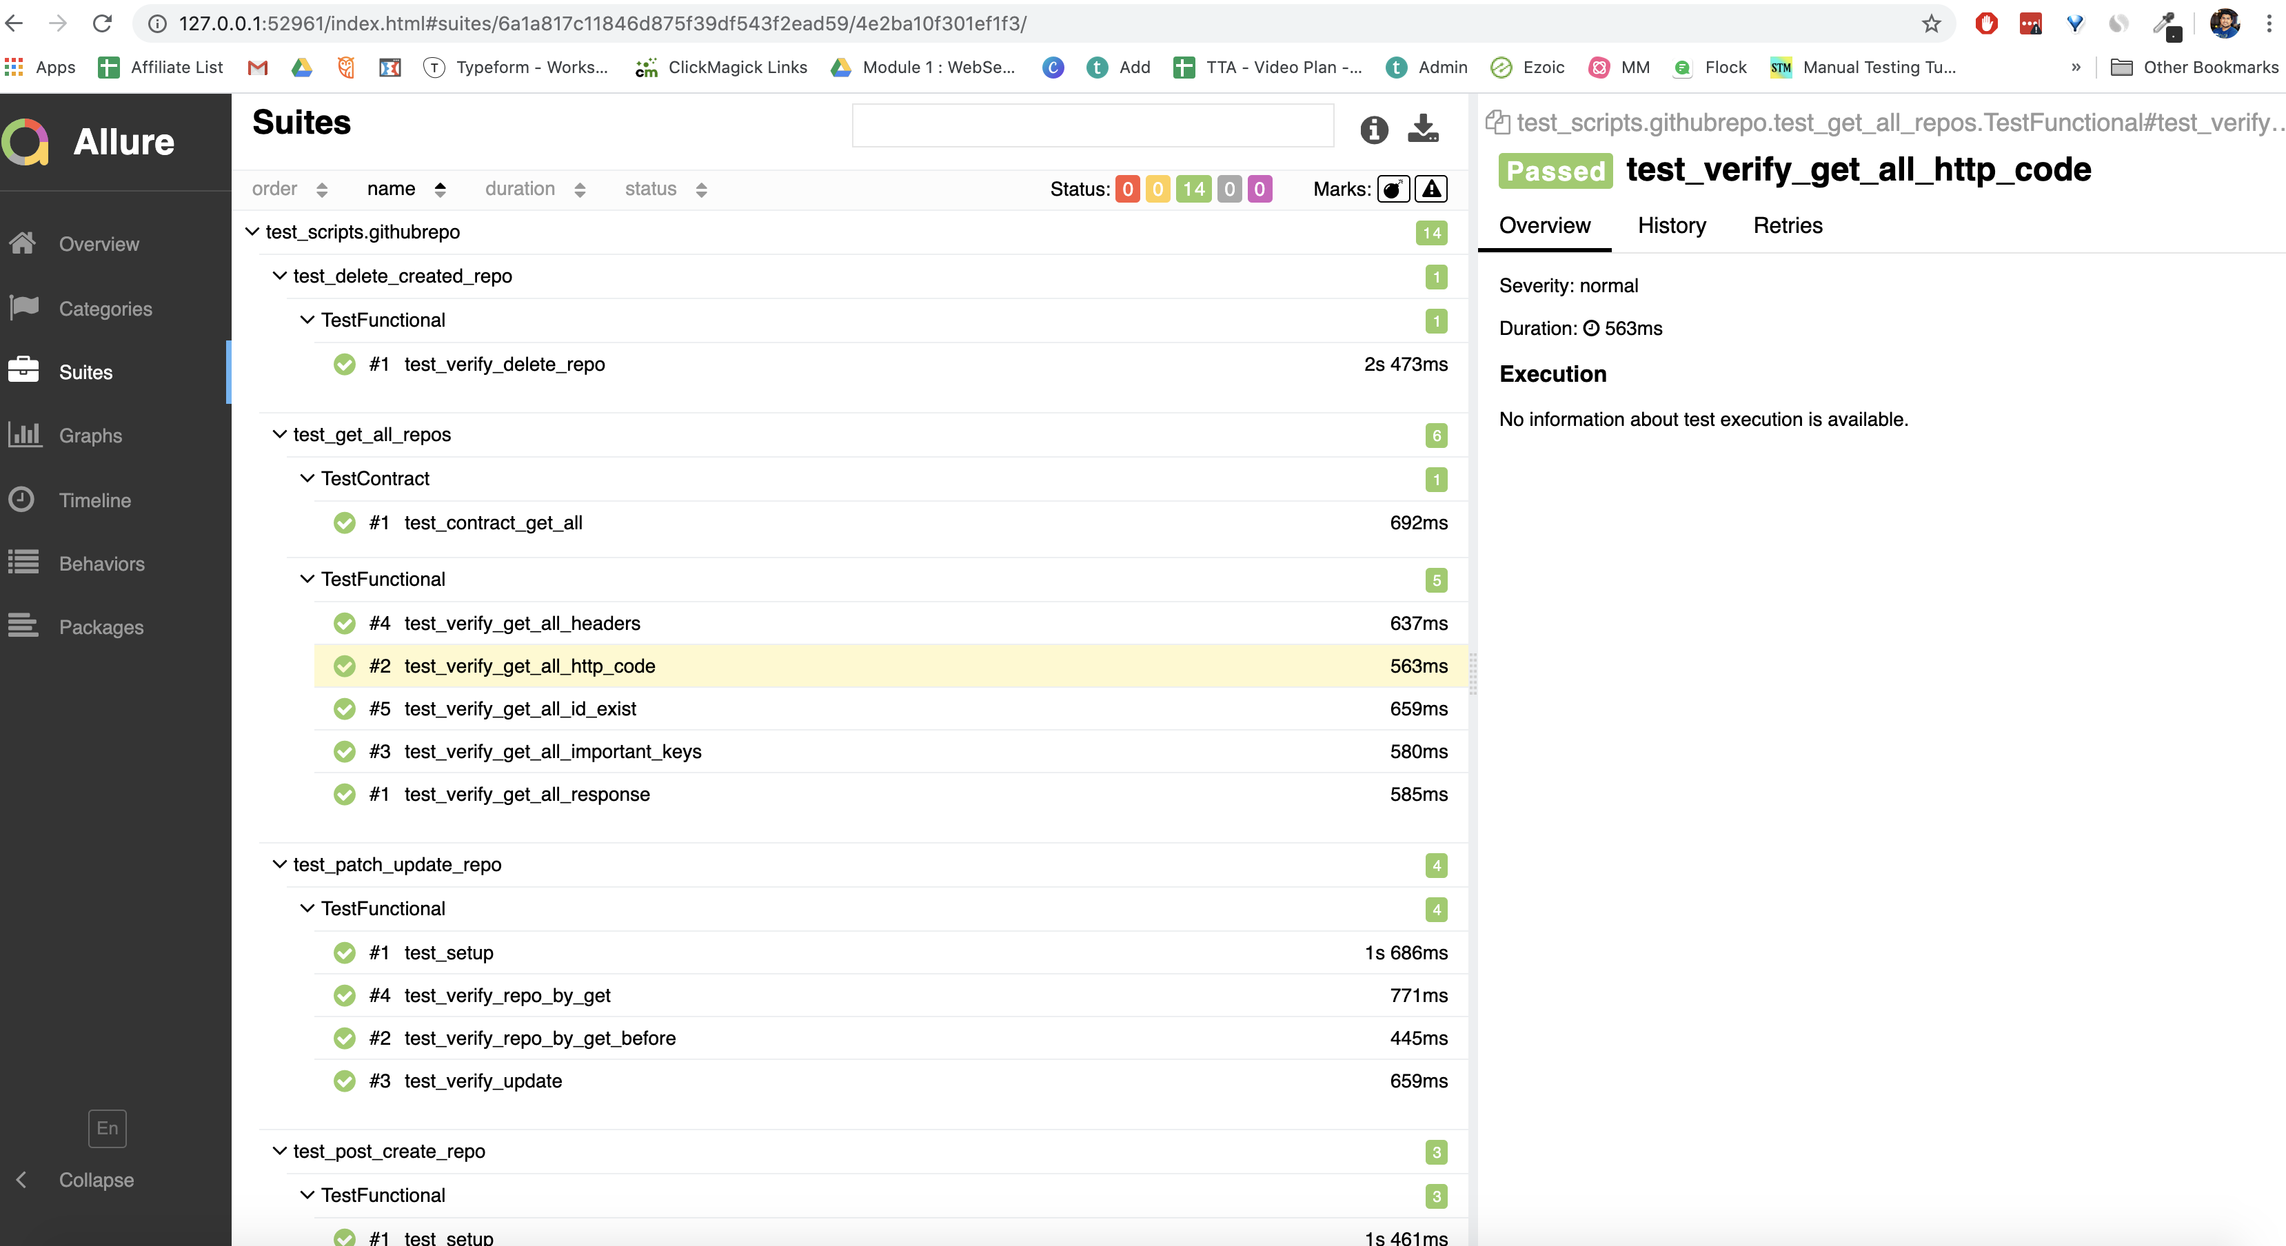Open Behaviors in the sidebar

click(x=101, y=564)
